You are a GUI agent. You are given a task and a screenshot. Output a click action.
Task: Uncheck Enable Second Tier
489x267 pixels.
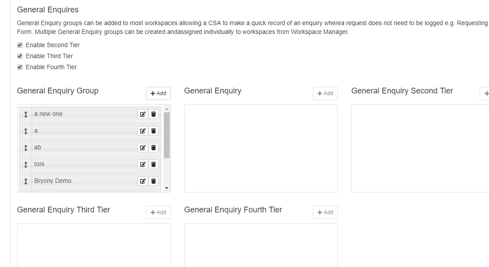19,44
